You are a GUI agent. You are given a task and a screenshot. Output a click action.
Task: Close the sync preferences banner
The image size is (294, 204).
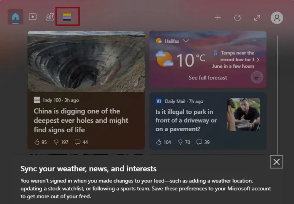coord(276,162)
